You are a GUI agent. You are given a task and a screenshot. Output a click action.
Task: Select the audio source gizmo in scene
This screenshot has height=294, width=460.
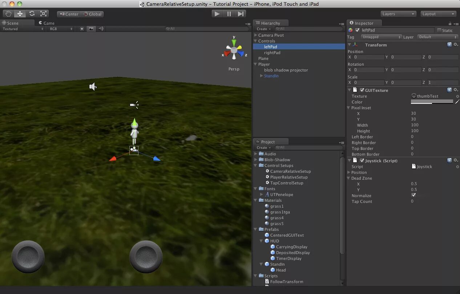[93, 86]
